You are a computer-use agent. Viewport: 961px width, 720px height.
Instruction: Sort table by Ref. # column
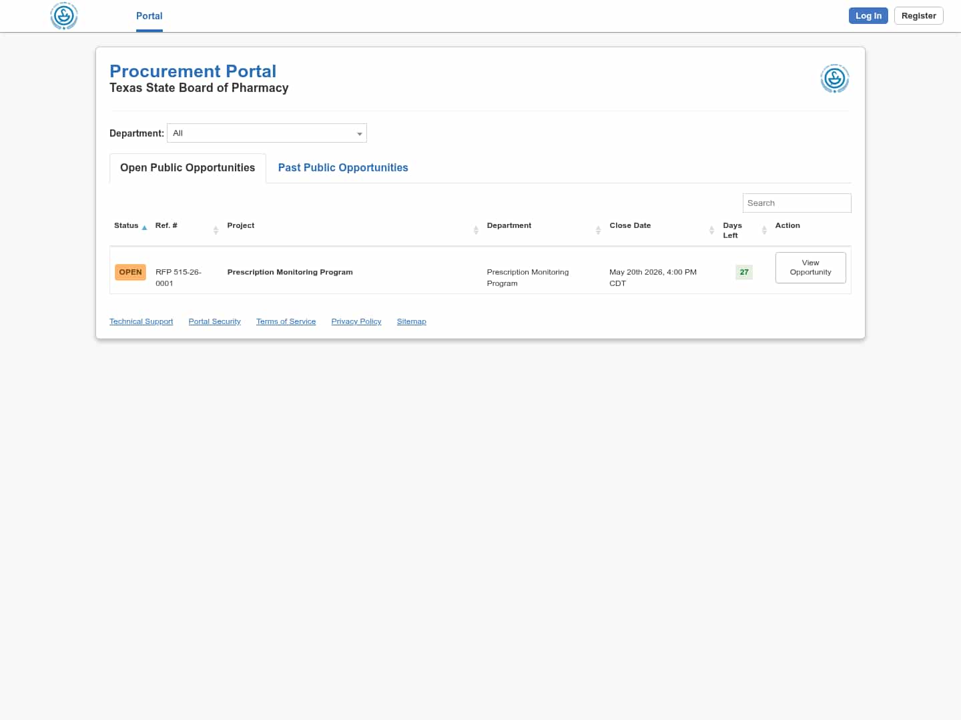216,230
